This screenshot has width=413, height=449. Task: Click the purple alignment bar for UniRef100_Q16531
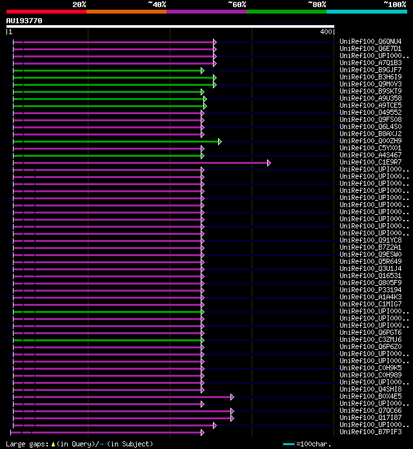pyautogui.click(x=107, y=277)
